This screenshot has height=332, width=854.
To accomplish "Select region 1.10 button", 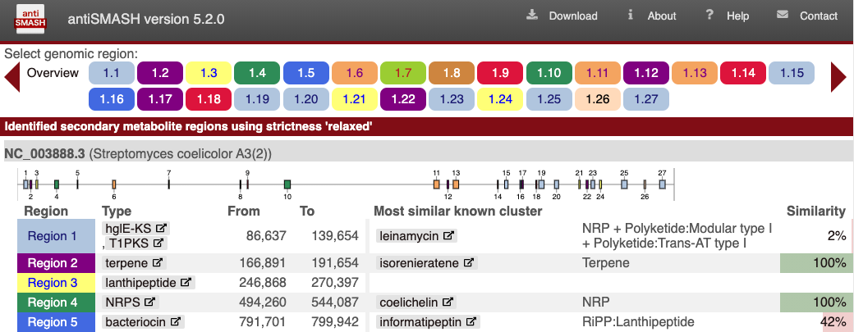I will [549, 73].
